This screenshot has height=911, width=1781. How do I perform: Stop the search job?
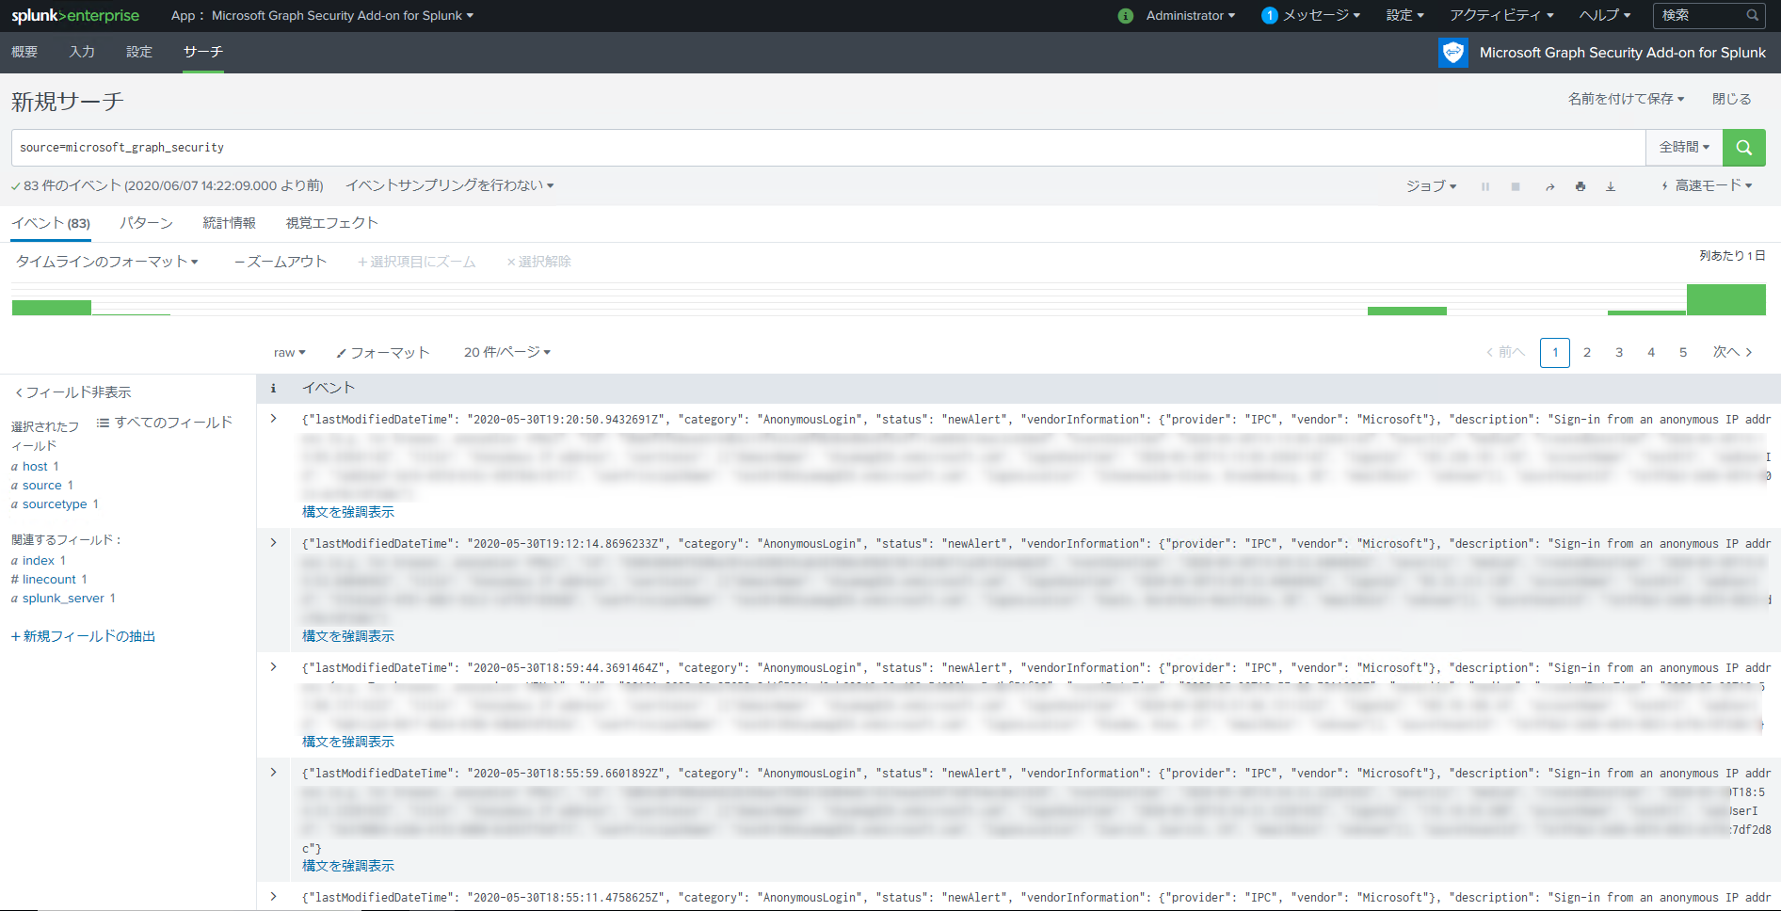(1516, 186)
